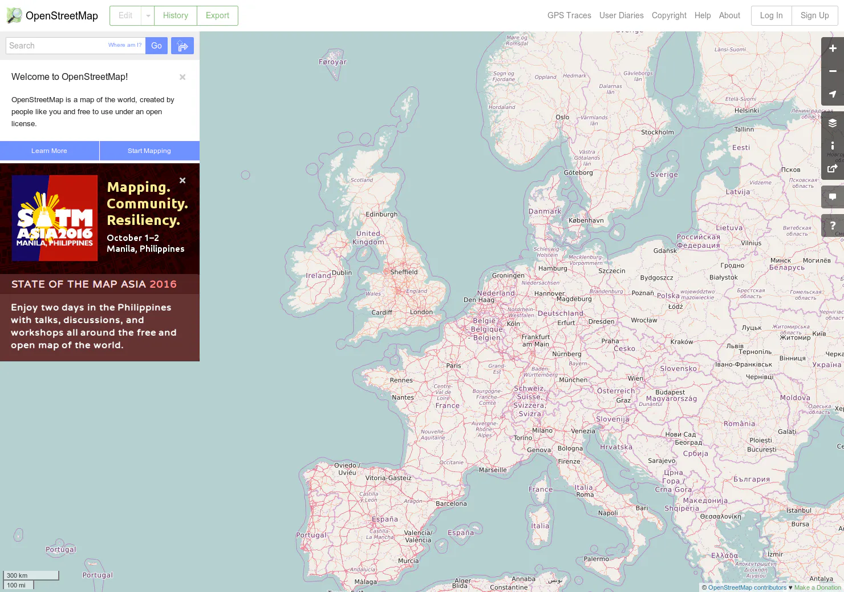Click the STATE OF THE MAP ASIA 2016 heading
Screen dimensions: 844x592
(94, 284)
